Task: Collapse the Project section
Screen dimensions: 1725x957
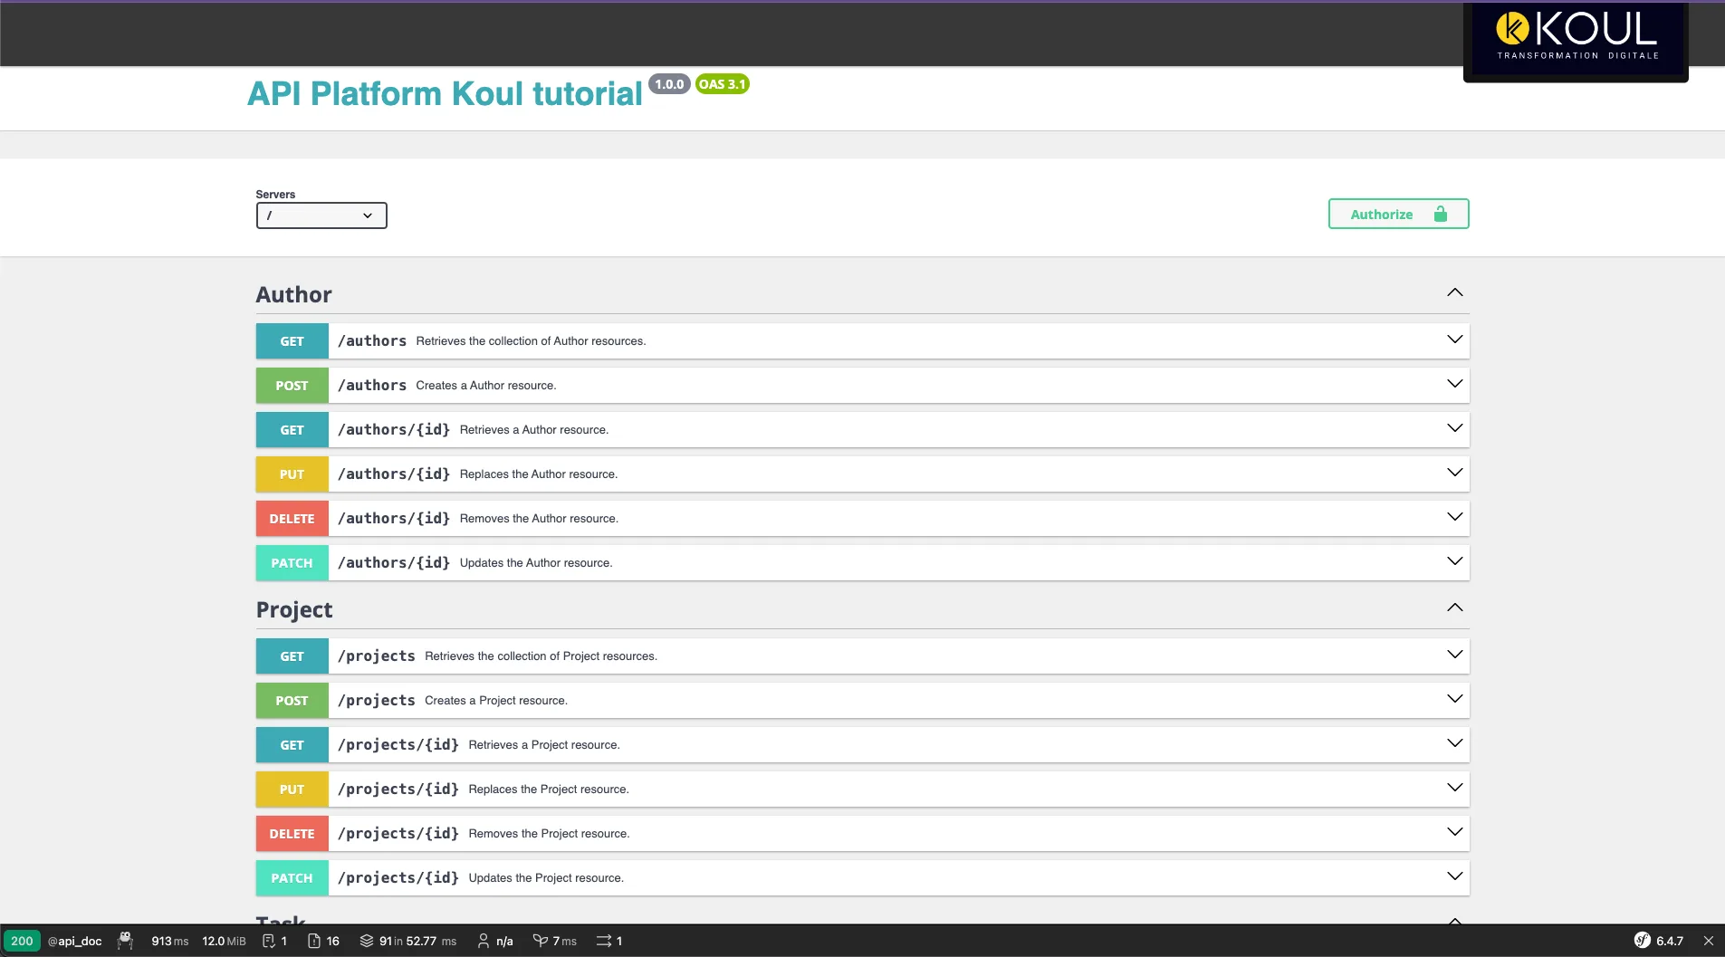Action: (1454, 608)
